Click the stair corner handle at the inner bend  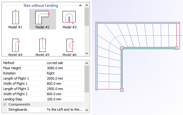(x=122, y=48)
